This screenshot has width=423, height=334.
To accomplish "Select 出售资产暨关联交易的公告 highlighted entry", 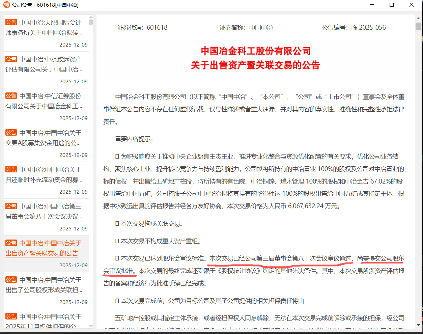I will point(47,254).
